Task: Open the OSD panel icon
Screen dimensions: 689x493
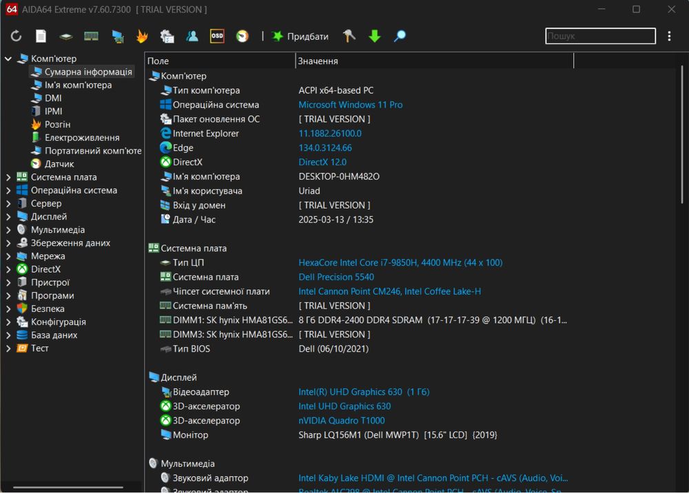Action: tap(217, 36)
